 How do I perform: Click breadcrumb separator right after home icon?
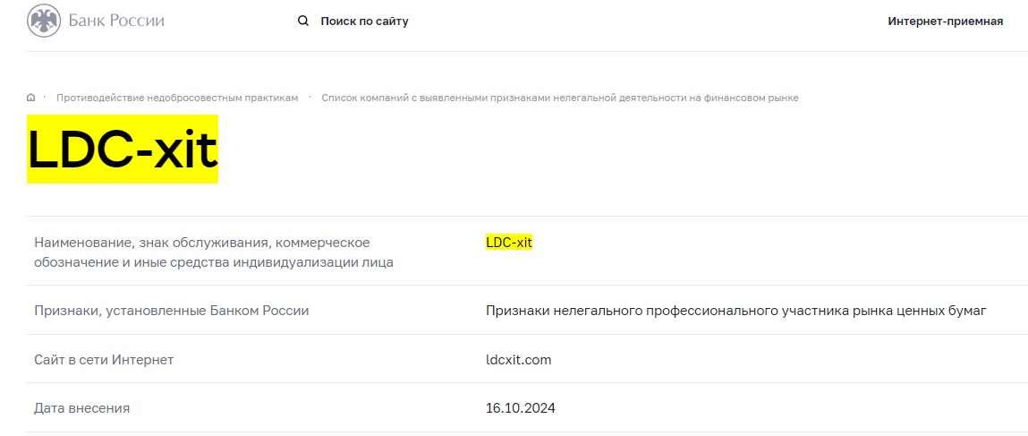(x=45, y=96)
